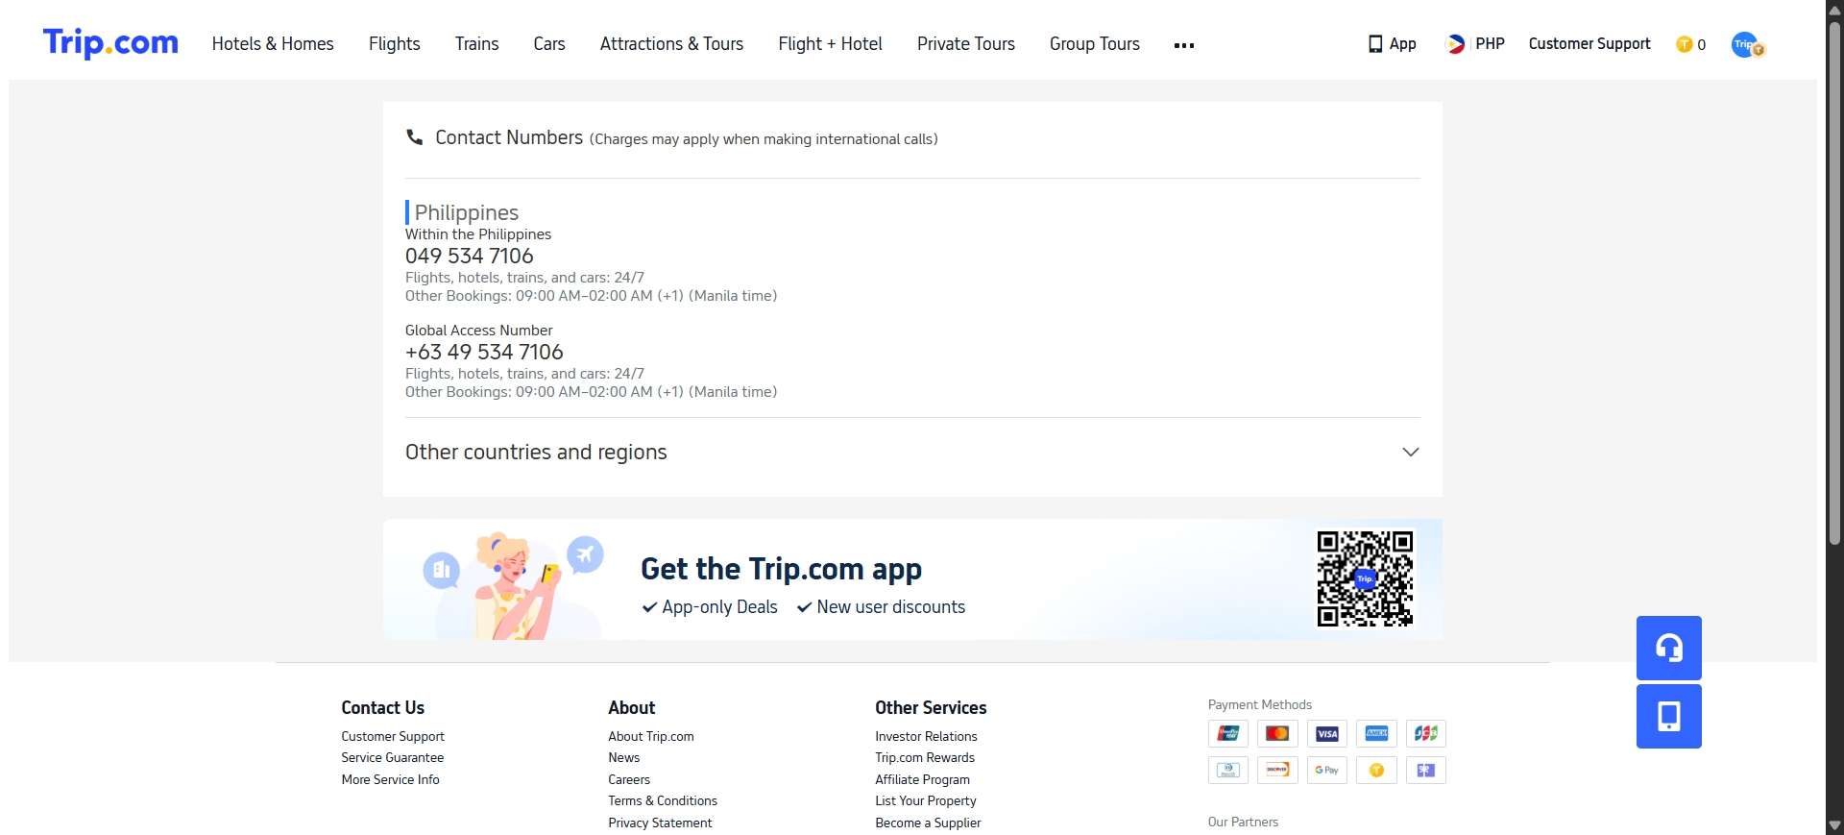Expand Other countries and regions
This screenshot has width=1844, height=835.
coord(1410,452)
